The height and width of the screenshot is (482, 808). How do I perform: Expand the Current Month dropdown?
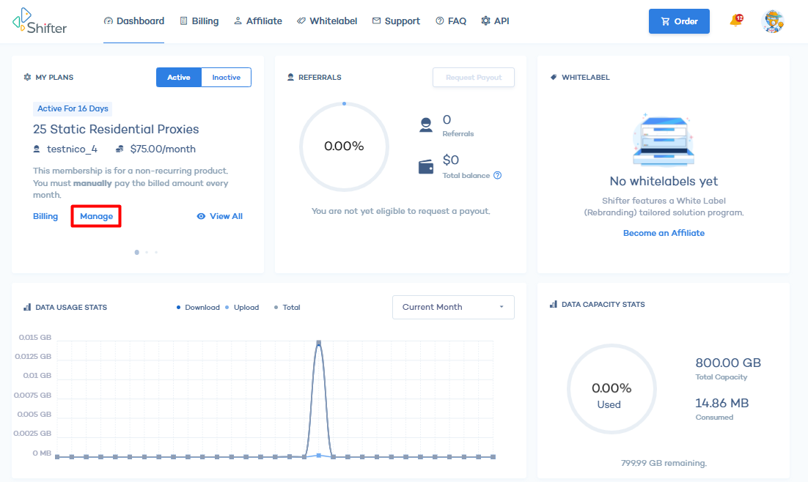pos(453,307)
